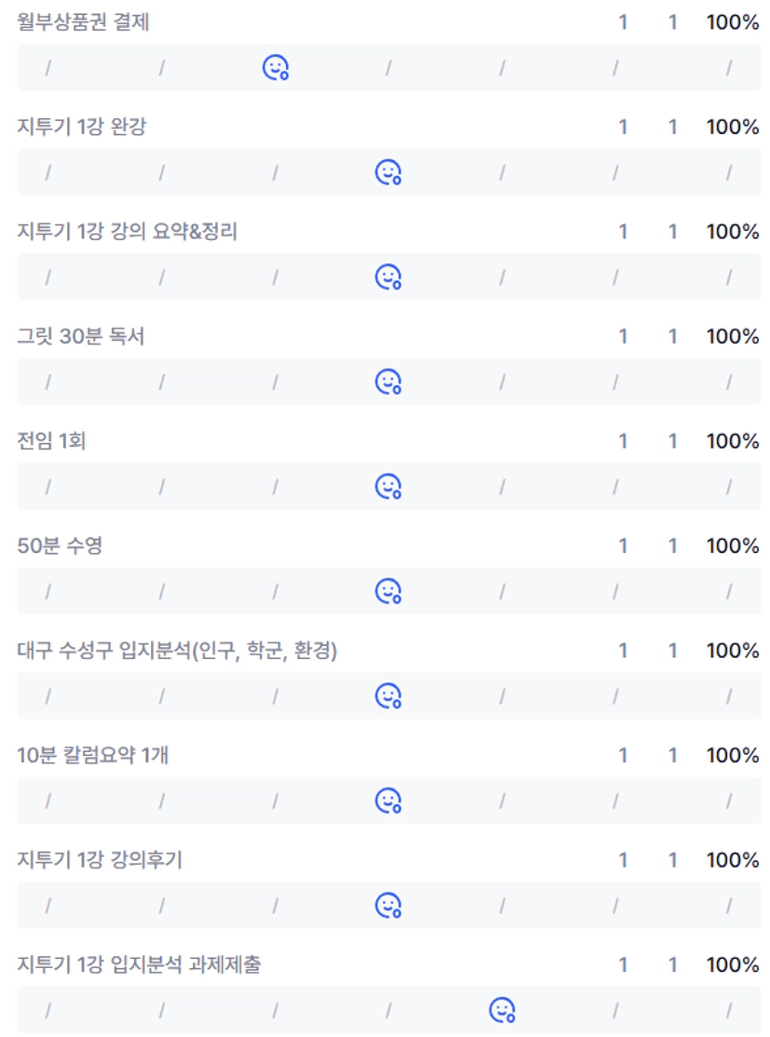Click the smiley icon under 그릿 30분 독서
Screen dimensions: 770x1037
point(387,382)
